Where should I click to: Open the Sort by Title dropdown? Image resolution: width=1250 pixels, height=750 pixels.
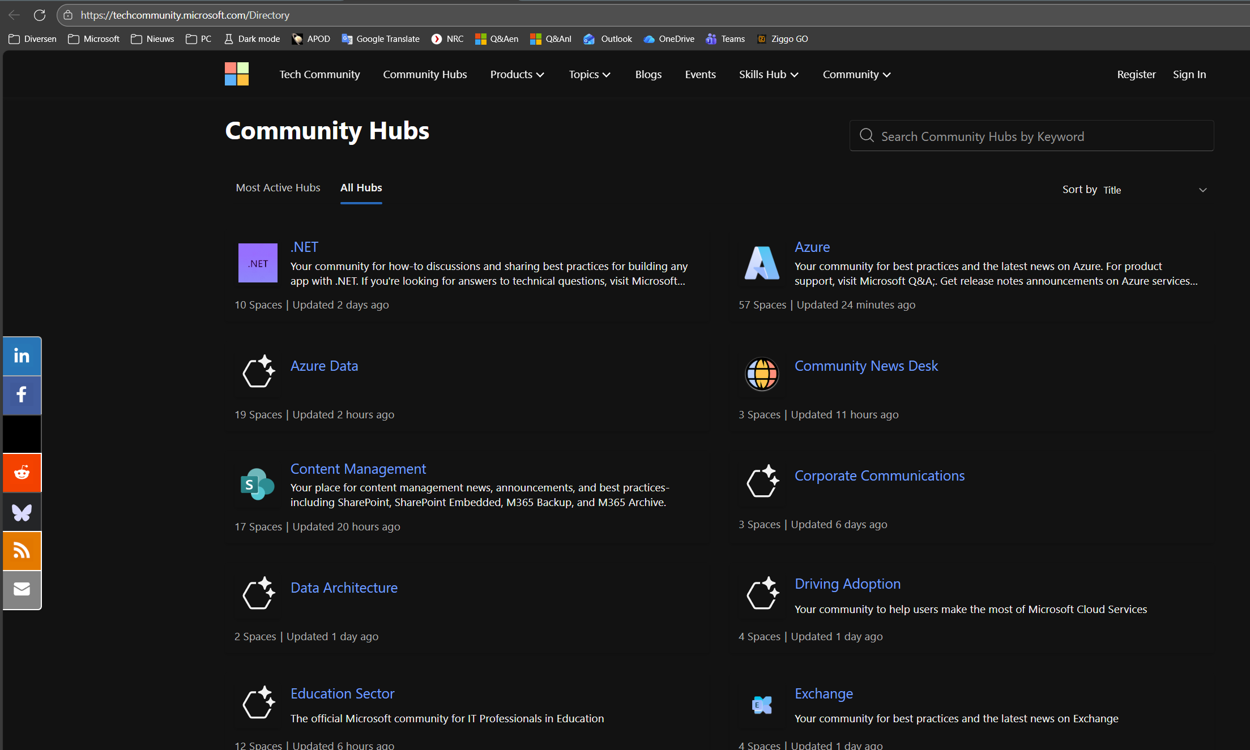tap(1154, 190)
